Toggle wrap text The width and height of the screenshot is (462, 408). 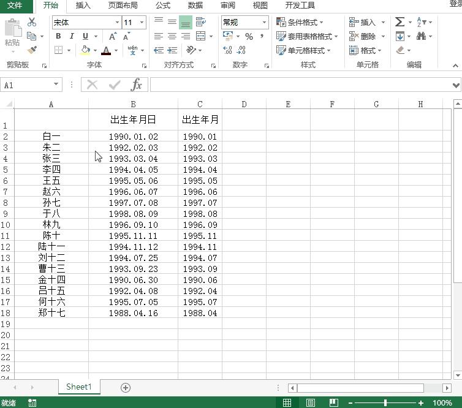[201, 22]
